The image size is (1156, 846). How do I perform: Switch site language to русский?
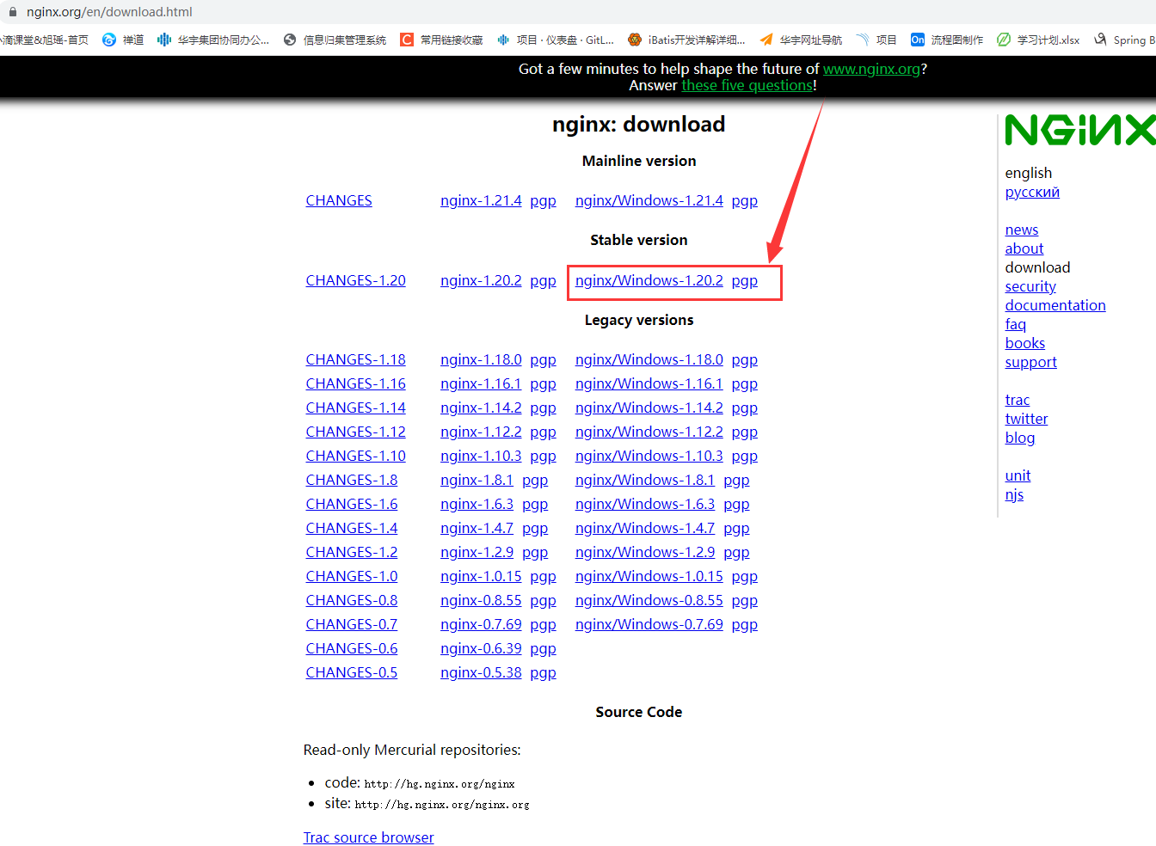pyautogui.click(x=1032, y=192)
